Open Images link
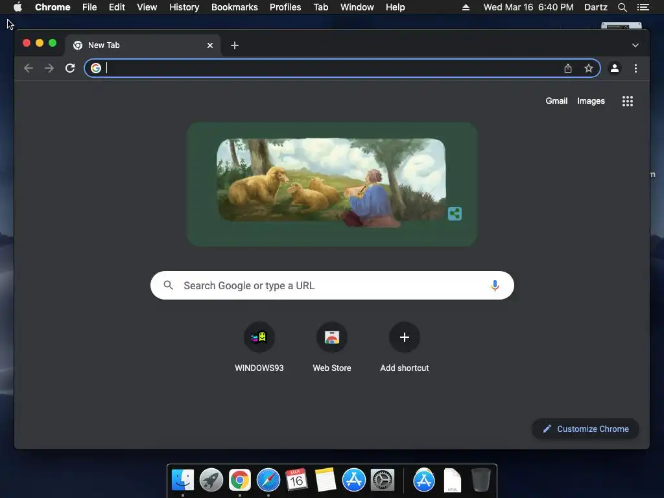 click(591, 101)
